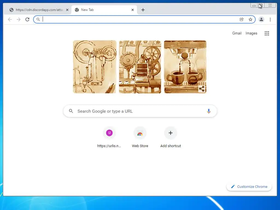Open the Web Store shortcut
The image size is (280, 210).
pos(140,138)
